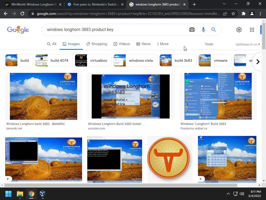Viewport: 266px width, 200px height.
Task: Search by image with camera icon
Action: click(192, 30)
